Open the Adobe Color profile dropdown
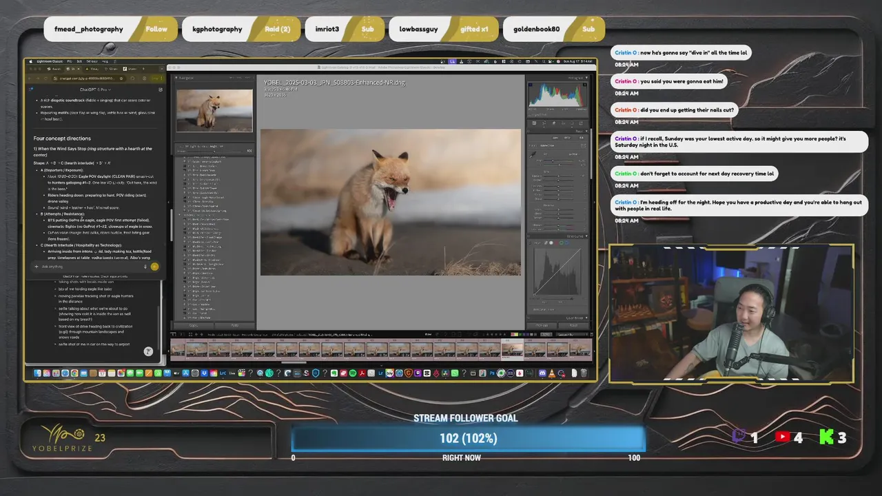This screenshot has width=882, height=496. (x=548, y=145)
